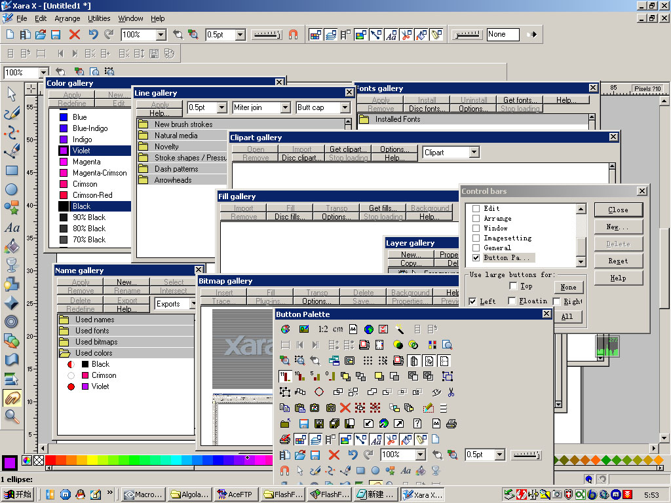This screenshot has height=503, width=671.
Task: Select the Rectangle tool in left toolbar
Action: (12, 170)
